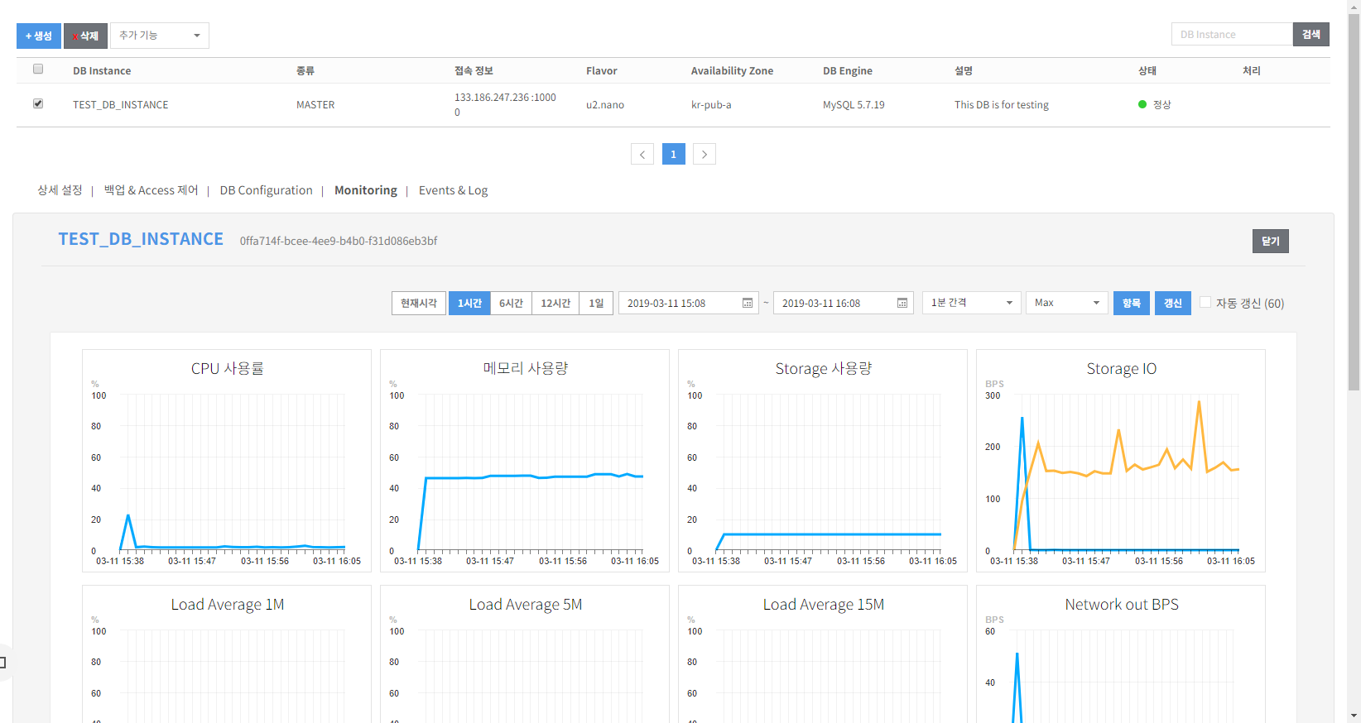Open the Events & Log tab
The height and width of the screenshot is (723, 1361).
click(x=453, y=190)
